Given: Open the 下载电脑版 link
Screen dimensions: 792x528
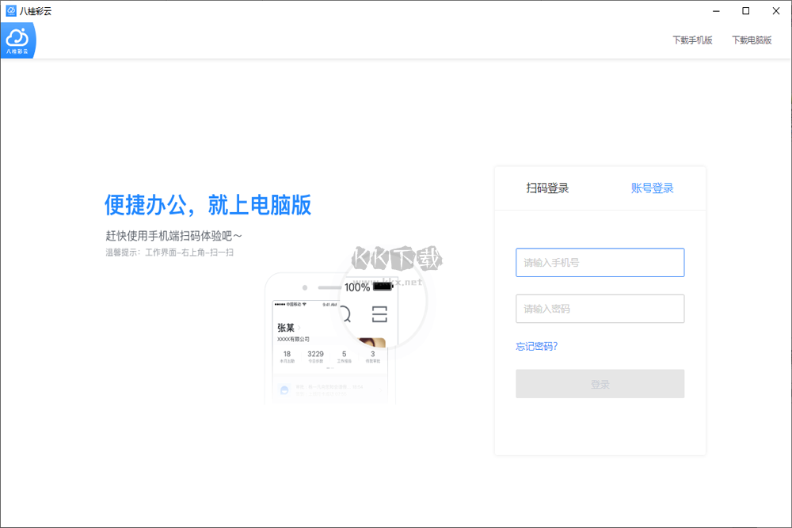Looking at the screenshot, I should 752,40.
